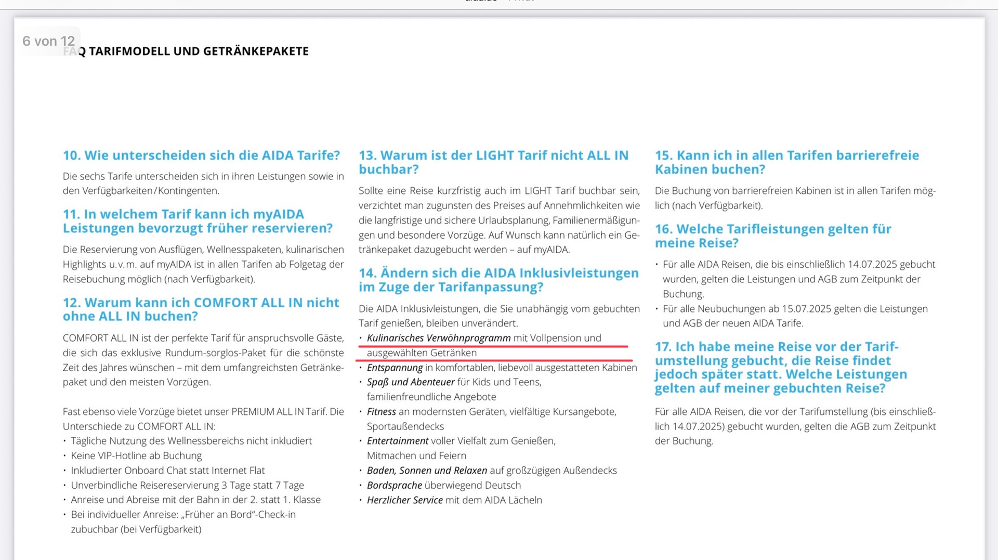This screenshot has height=560, width=998.
Task: Select heading 10 about AIDA Tarife differences
Action: coord(201,155)
